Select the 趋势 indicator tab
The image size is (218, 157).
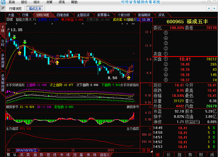point(38,154)
